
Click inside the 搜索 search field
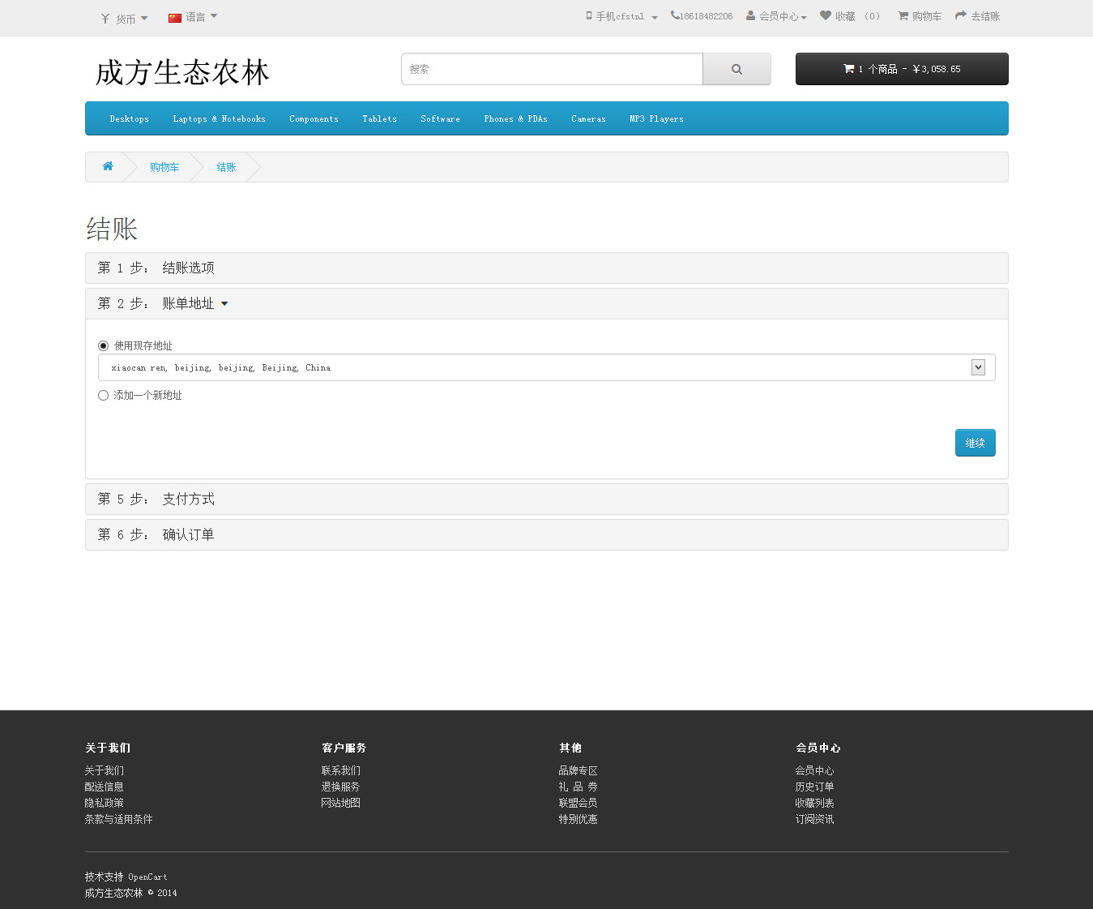[x=551, y=69]
